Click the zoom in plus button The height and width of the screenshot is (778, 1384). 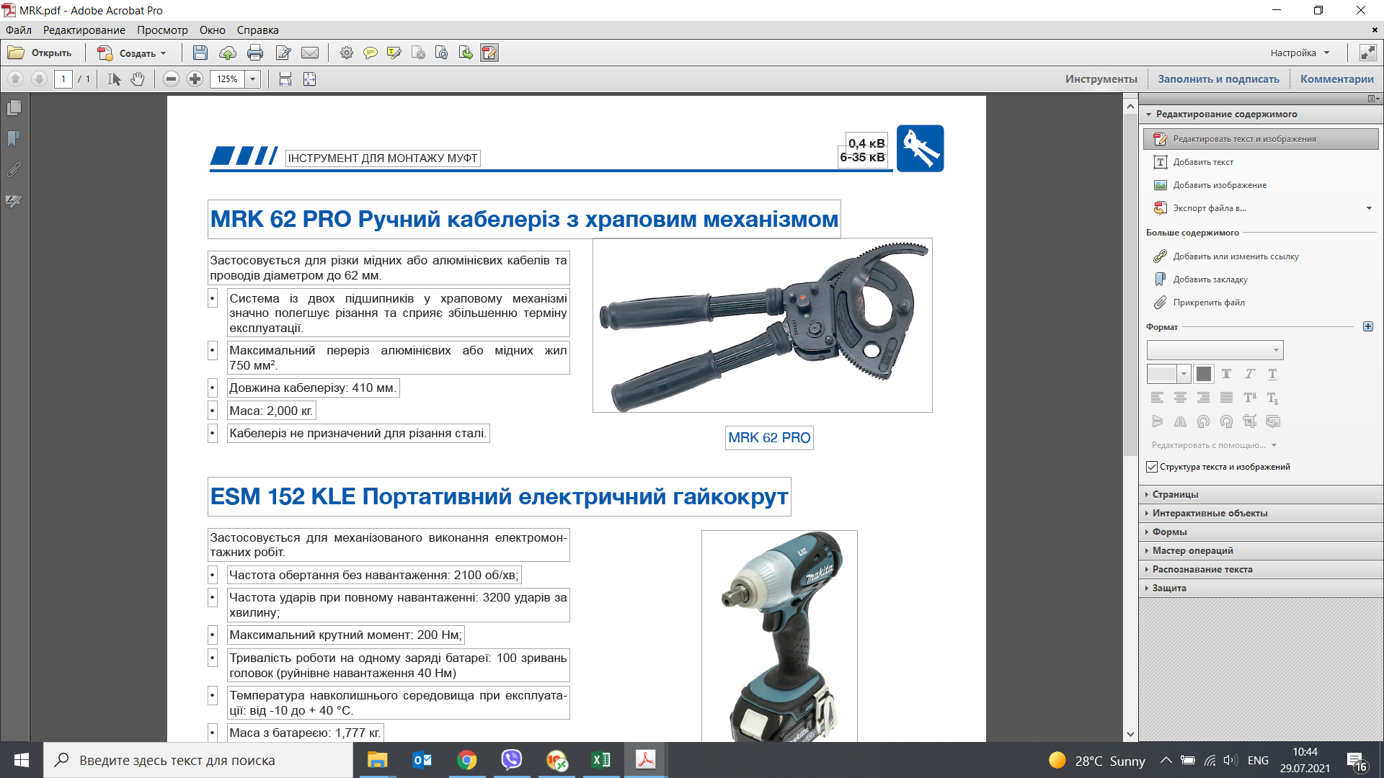[x=195, y=79]
